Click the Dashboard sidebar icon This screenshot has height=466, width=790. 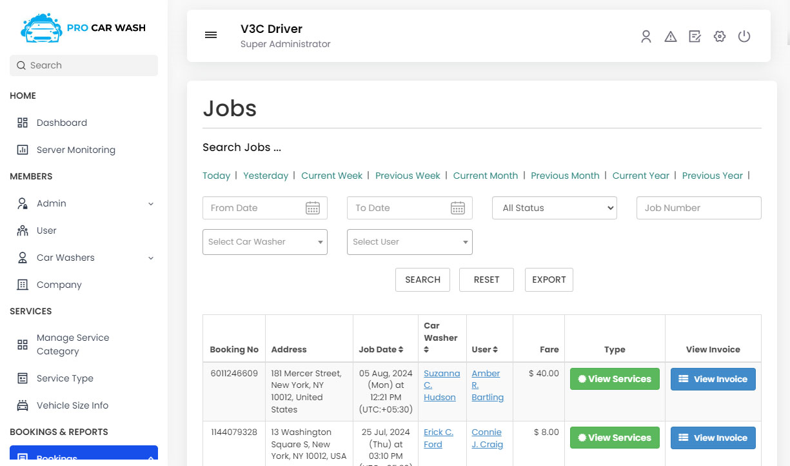tap(23, 123)
